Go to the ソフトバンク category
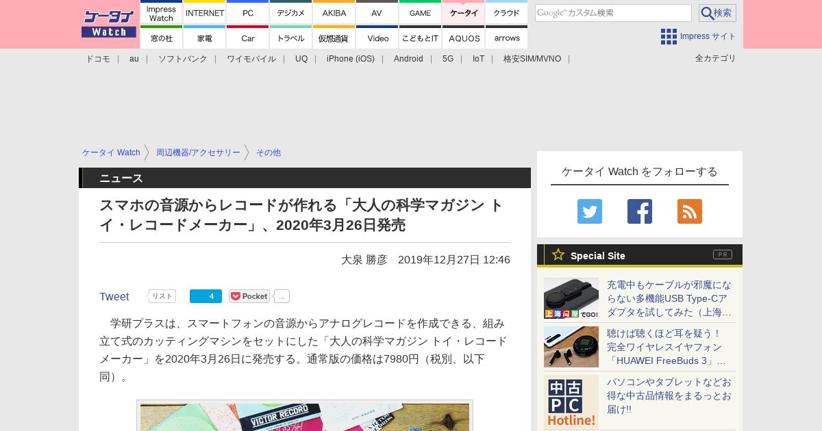The height and width of the screenshot is (431, 822). point(183,59)
